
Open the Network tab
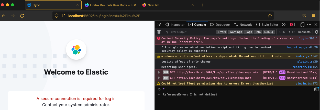pyautogui.click(x=243, y=25)
